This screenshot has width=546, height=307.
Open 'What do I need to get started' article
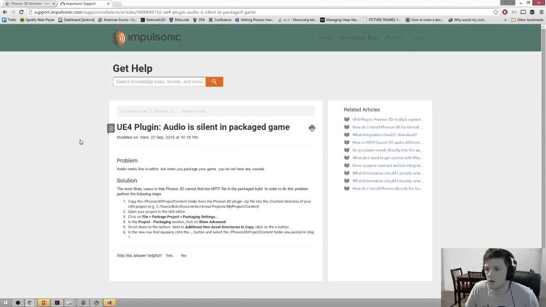pos(387,158)
